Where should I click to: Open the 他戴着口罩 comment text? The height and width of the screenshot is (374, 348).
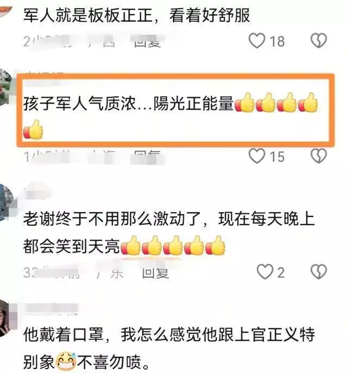(x=169, y=348)
